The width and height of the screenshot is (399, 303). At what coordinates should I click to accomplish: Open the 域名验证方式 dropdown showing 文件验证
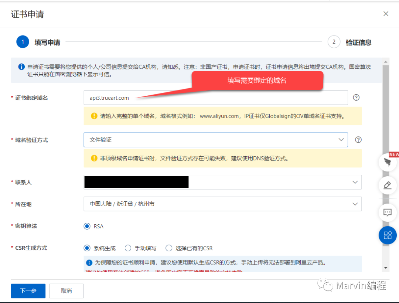click(x=216, y=140)
